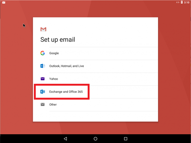Tap the purple Yahoo mail icon
The image size is (191, 143).
point(43,79)
